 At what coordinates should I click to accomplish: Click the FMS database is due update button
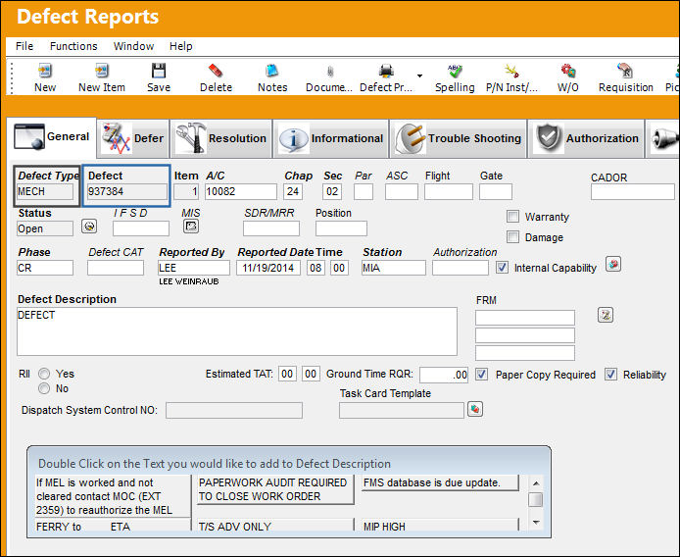tap(440, 482)
